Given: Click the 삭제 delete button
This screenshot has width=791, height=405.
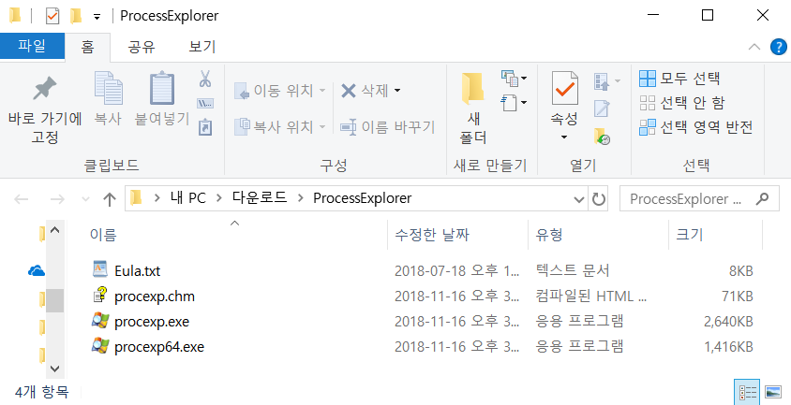Looking at the screenshot, I should pos(365,91).
